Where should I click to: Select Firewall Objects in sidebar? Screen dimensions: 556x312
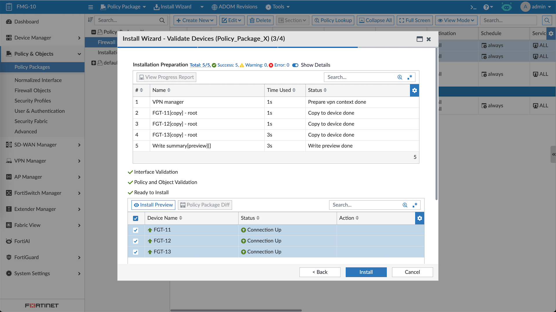[33, 91]
